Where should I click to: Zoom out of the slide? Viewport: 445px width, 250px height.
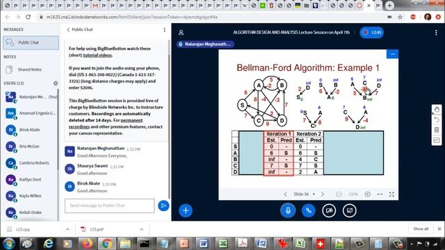[339, 194]
